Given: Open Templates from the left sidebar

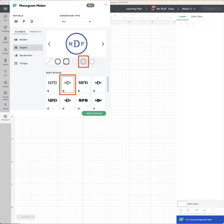Looking at the screenshot, I should coord(5,28).
